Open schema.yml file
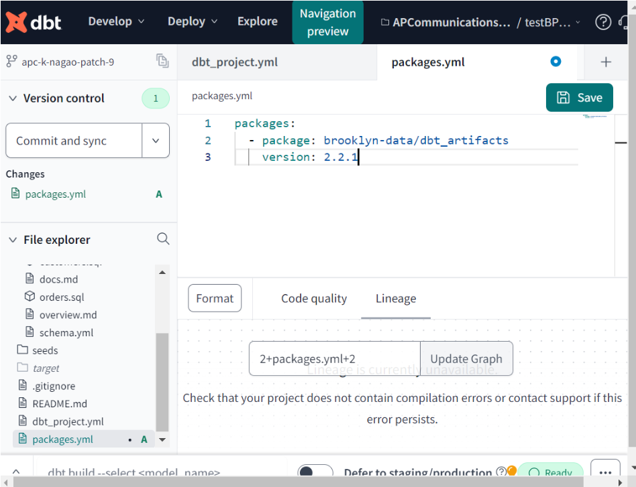Image resolution: width=636 pixels, height=487 pixels. tap(66, 333)
